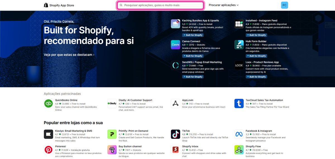Open the Canva Connect app icon

pyautogui.click(x=175, y=45)
